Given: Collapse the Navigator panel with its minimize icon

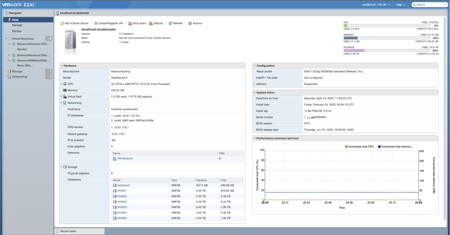Looking at the screenshot, I should pos(49,13).
